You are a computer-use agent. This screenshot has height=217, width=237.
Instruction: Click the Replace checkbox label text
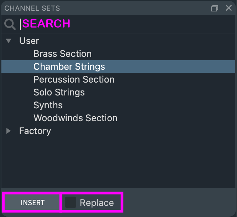[x=97, y=203]
